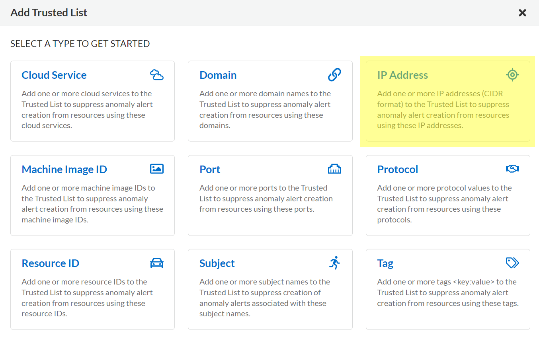The width and height of the screenshot is (539, 339).
Task: Click the running person icon on Subject card
Action: pos(335,263)
